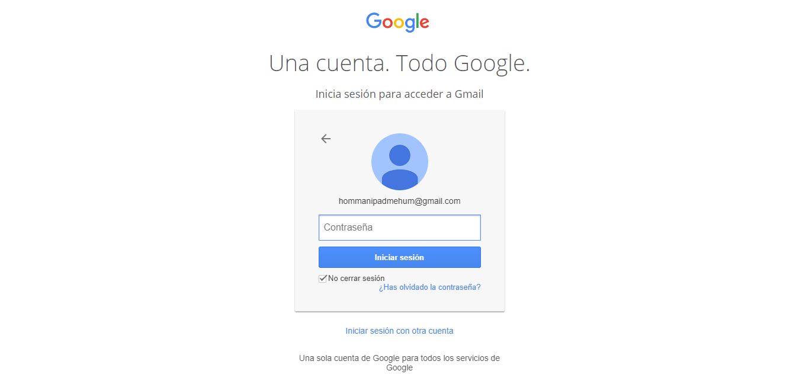Click the Google logo at the top
This screenshot has width=799, height=374.
click(397, 22)
